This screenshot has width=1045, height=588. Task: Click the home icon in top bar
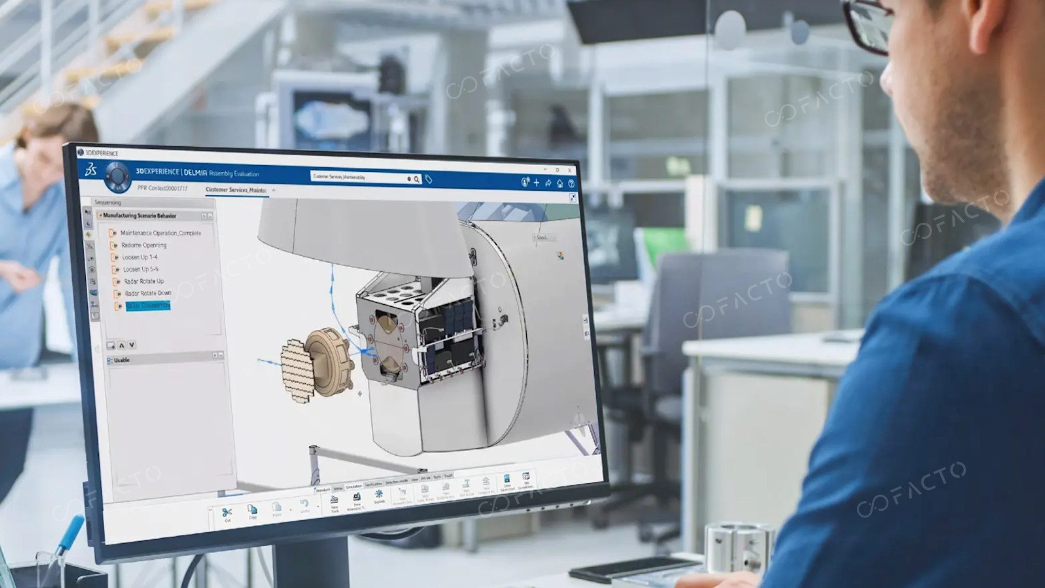(x=560, y=183)
